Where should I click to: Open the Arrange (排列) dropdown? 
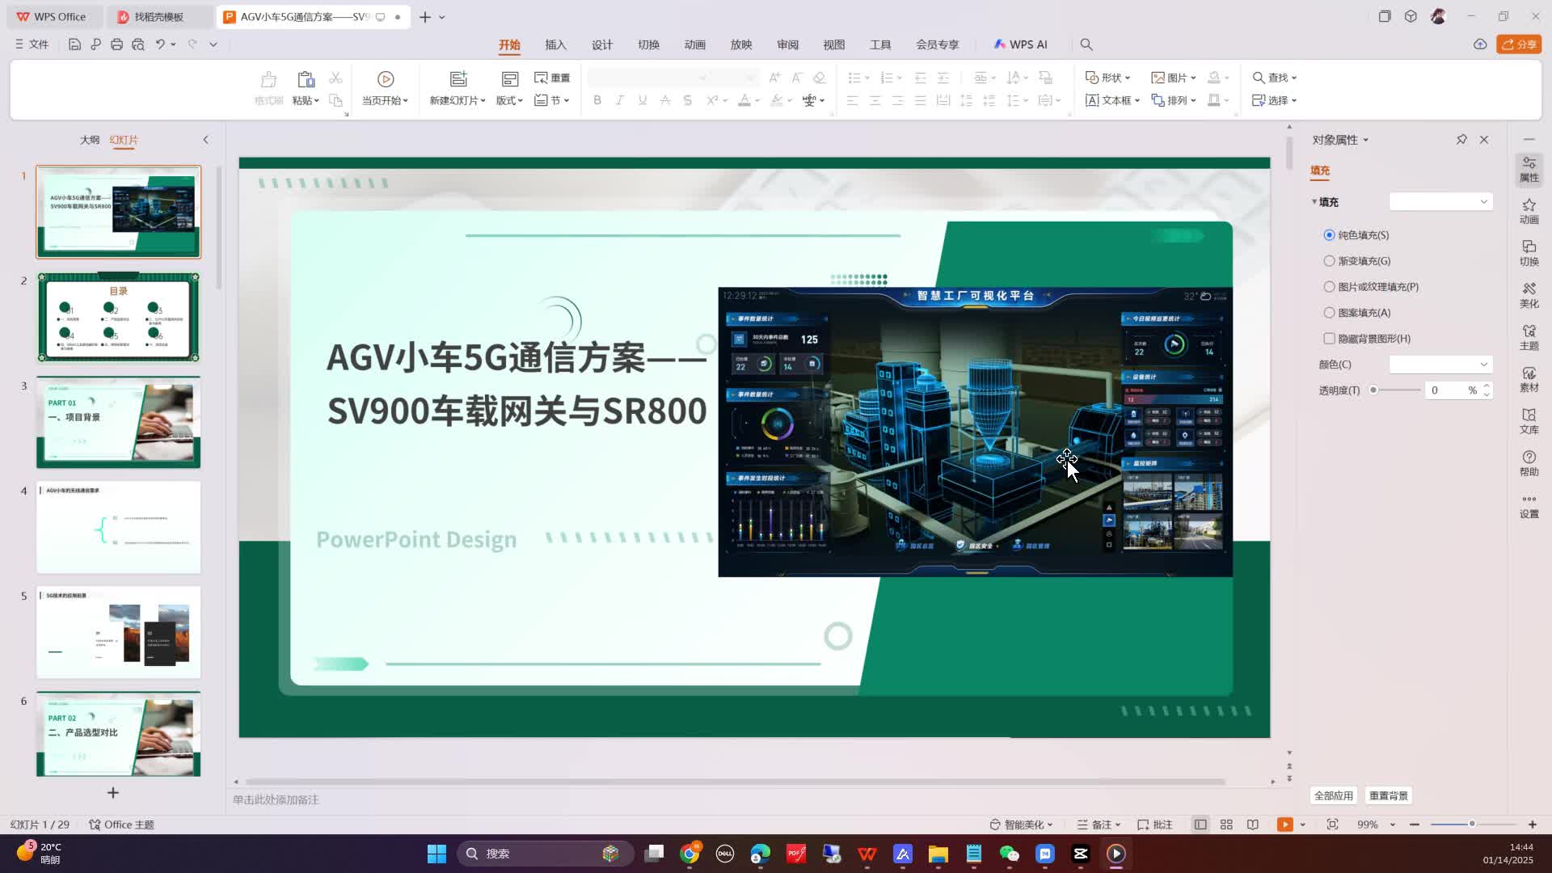point(1173,100)
